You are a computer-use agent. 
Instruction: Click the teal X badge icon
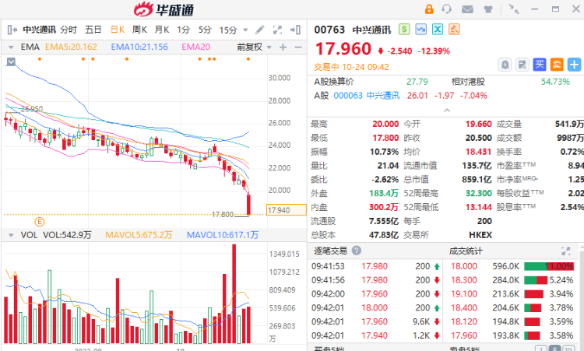click(438, 29)
